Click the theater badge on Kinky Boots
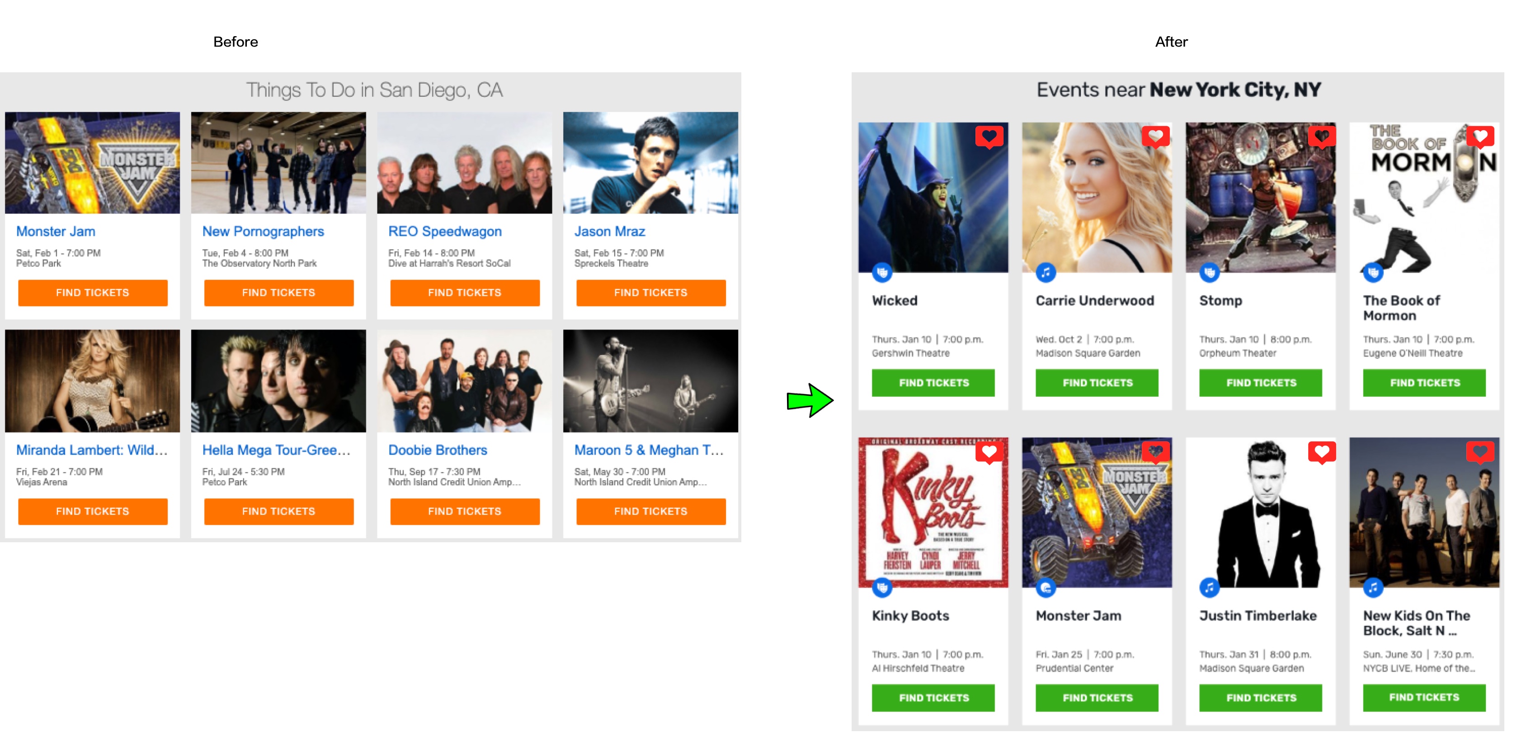1536x742 pixels. pyautogui.click(x=882, y=588)
